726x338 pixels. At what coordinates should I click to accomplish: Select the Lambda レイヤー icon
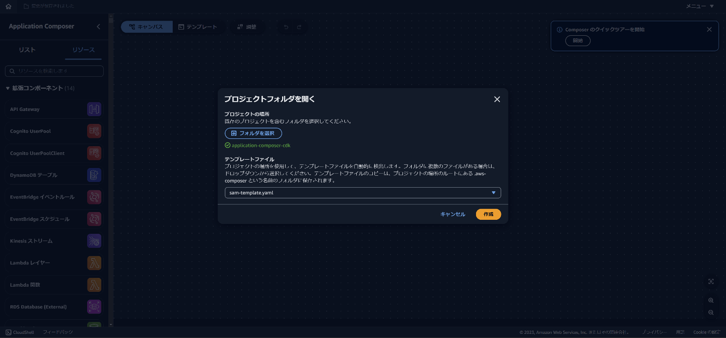coord(94,263)
